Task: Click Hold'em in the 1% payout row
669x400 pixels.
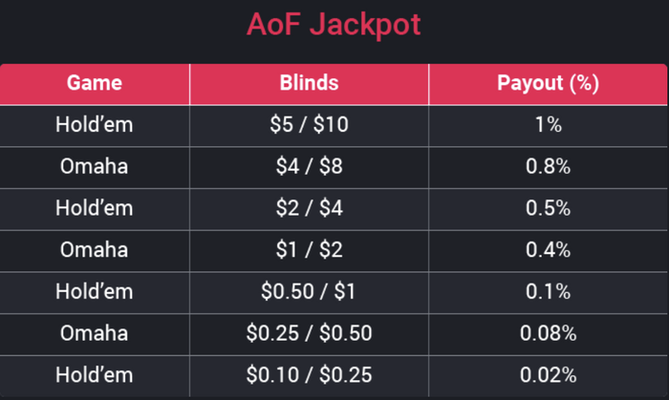Action: (95, 125)
